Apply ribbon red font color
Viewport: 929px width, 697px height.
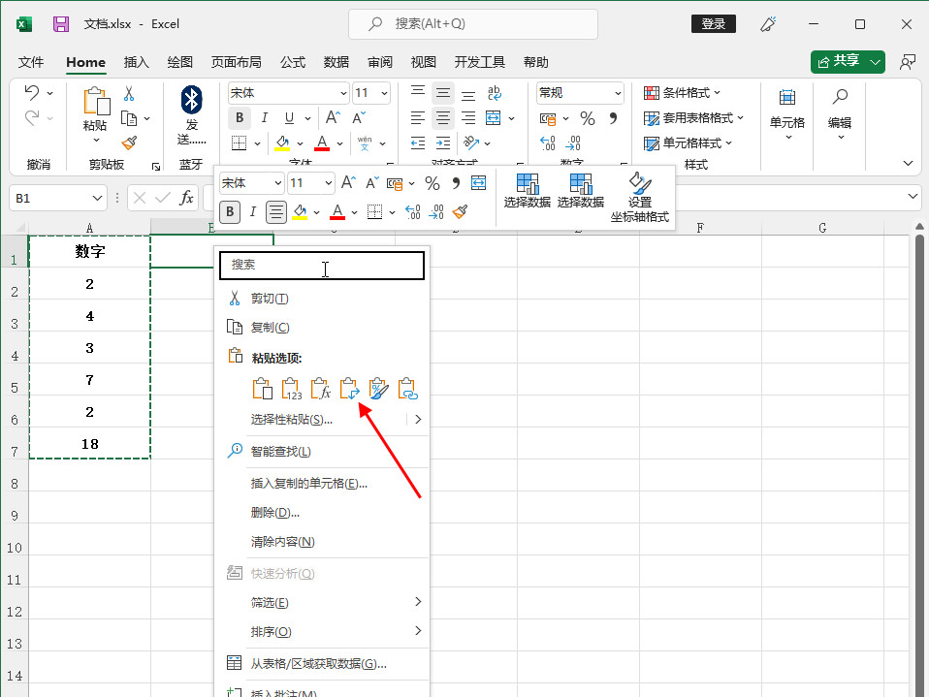click(322, 143)
